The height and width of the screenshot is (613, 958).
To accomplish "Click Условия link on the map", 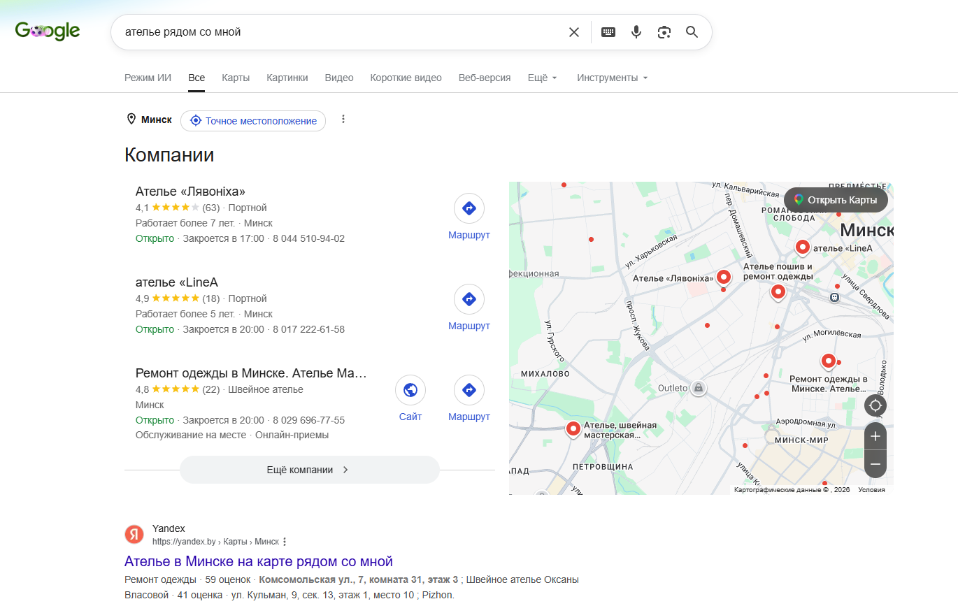I will pos(871,490).
